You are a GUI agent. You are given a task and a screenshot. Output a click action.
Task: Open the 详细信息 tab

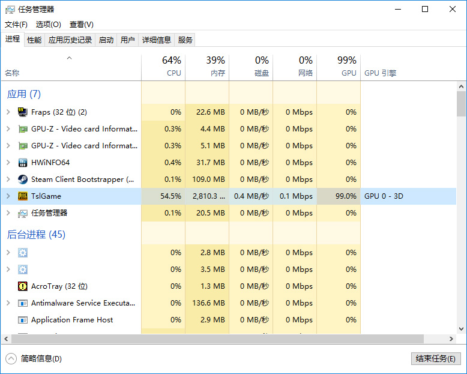[156, 40]
